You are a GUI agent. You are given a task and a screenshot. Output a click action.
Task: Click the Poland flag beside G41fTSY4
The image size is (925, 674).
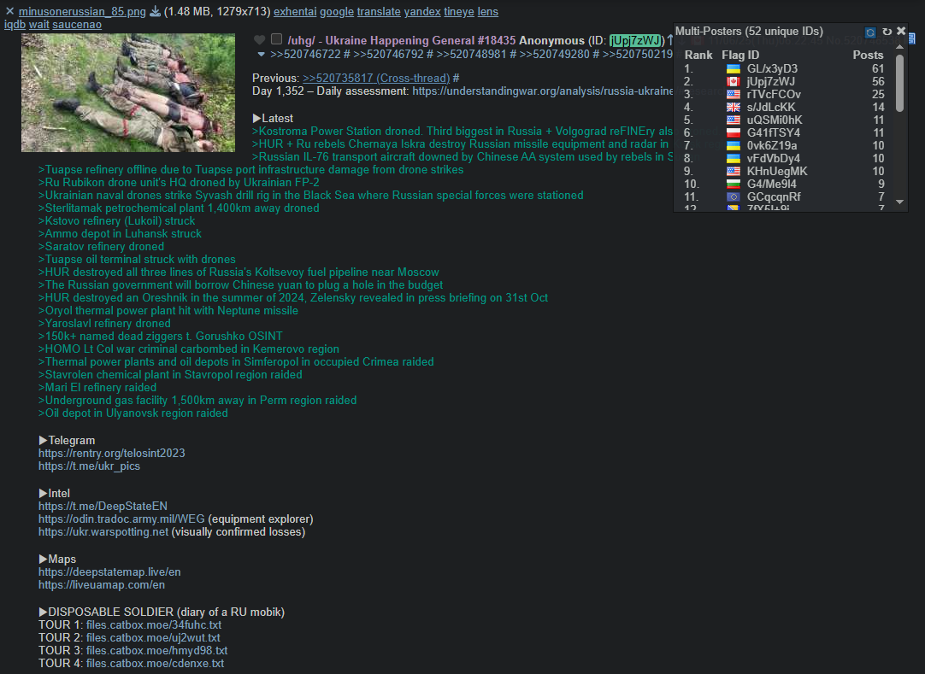click(734, 132)
